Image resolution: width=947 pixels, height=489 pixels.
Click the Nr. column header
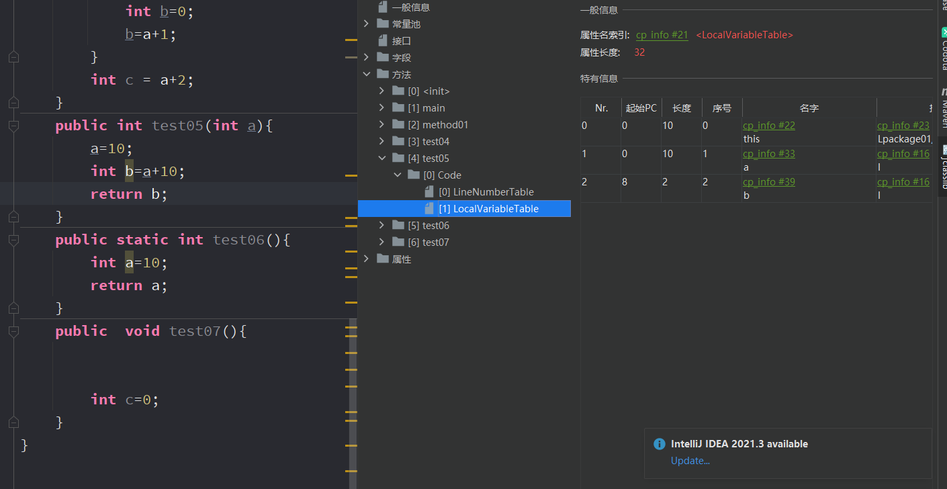601,108
